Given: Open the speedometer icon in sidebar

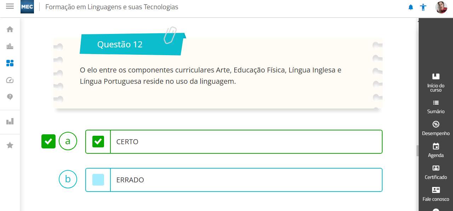Looking at the screenshot, I should click(x=10, y=80).
